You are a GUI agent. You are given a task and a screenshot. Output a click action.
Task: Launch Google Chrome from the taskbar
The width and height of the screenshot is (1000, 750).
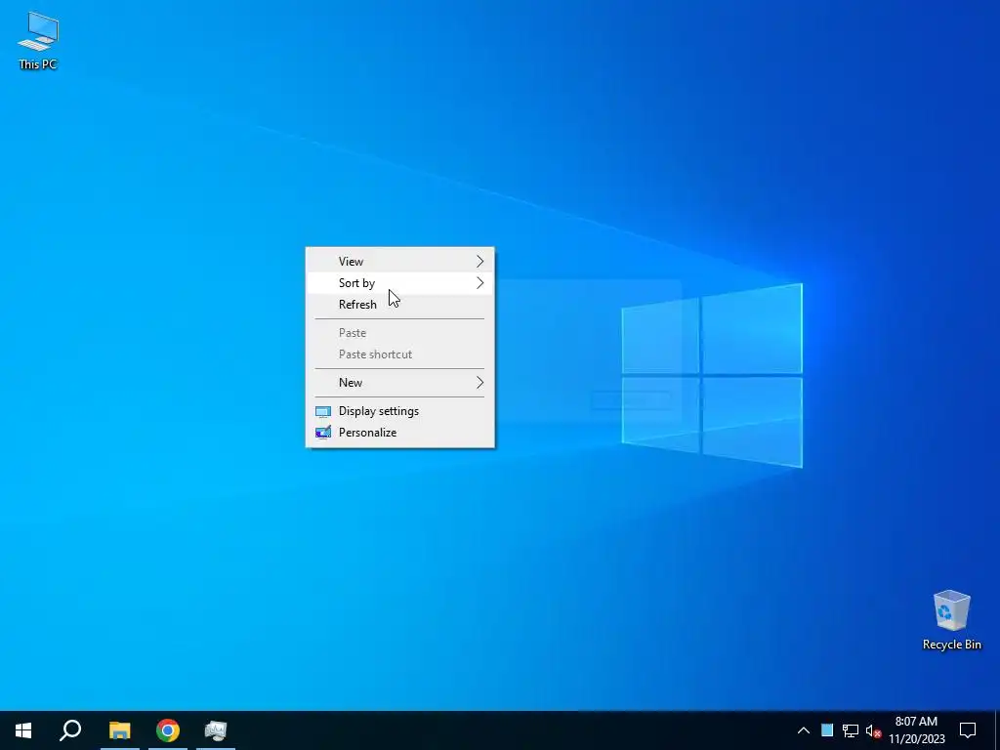tap(168, 730)
